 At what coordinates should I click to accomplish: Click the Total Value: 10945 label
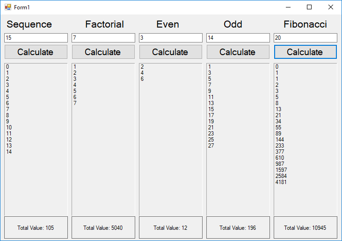point(305,228)
